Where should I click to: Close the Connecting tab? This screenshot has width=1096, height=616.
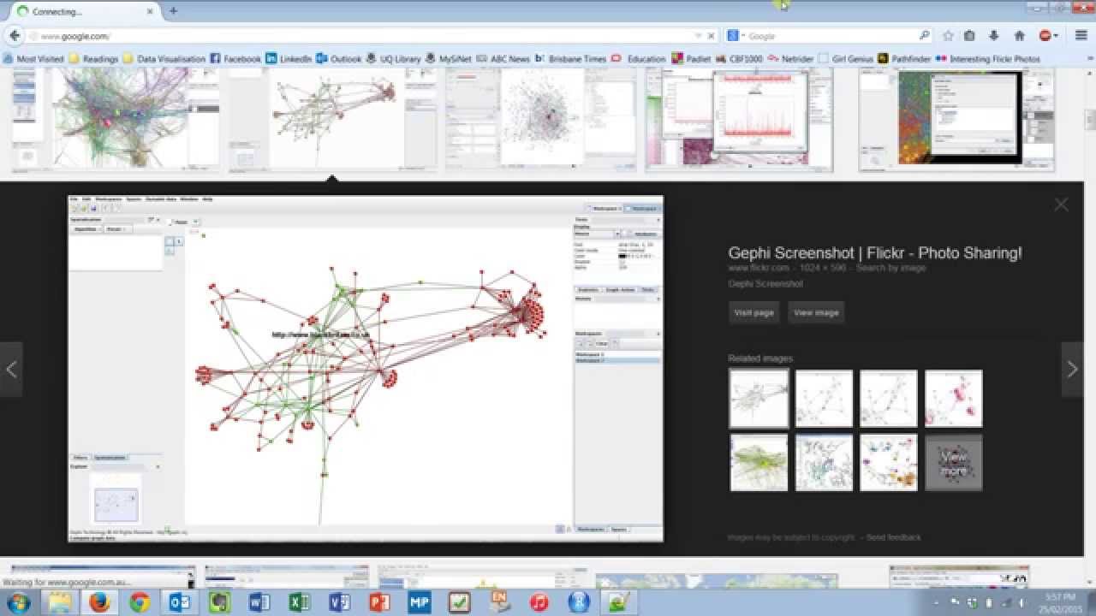click(152, 11)
